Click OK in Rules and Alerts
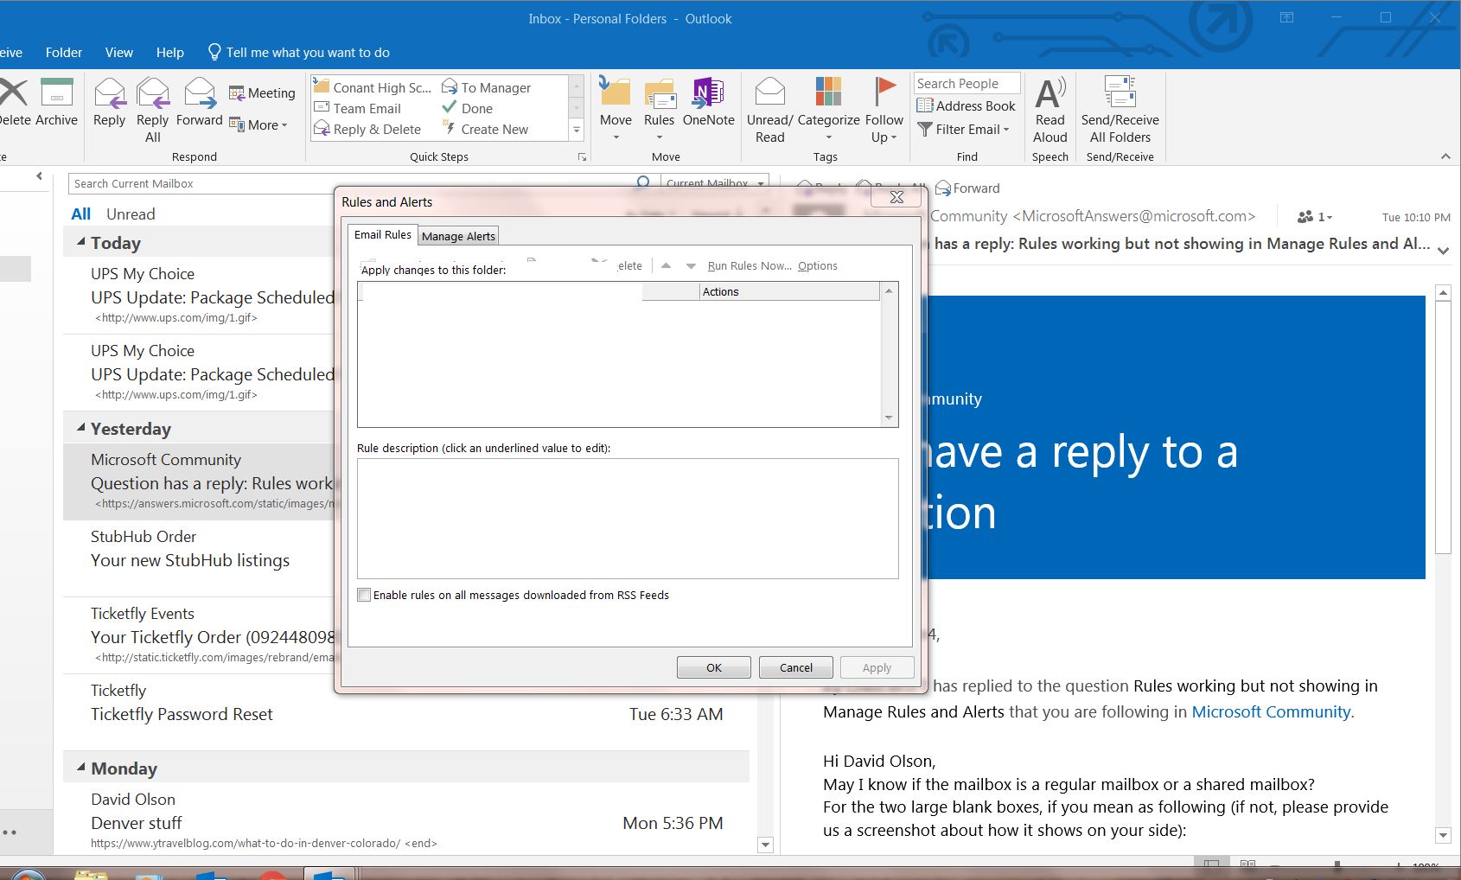The image size is (1461, 880). [714, 667]
